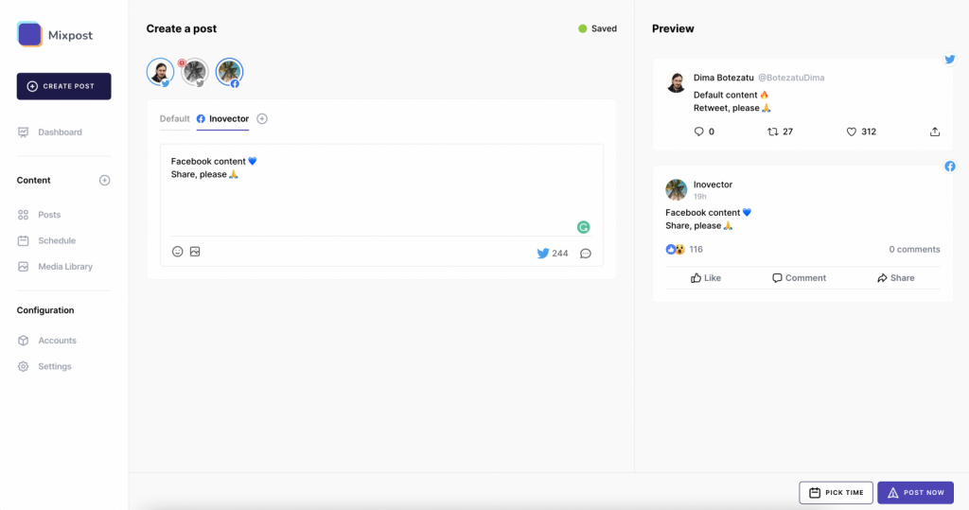The image size is (969, 510).
Task: Click the Create Post button
Action: (x=63, y=86)
